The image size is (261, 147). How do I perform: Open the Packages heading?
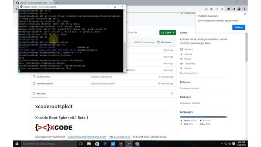pos(185,97)
